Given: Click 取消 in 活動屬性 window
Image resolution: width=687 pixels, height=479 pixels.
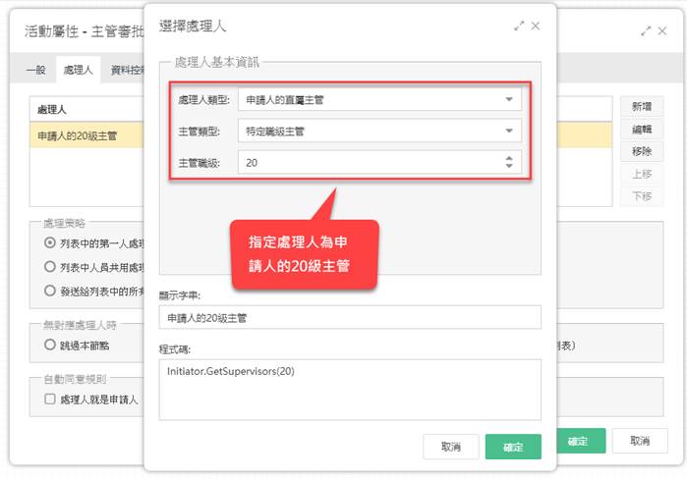Looking at the screenshot, I should pyautogui.click(x=640, y=441).
